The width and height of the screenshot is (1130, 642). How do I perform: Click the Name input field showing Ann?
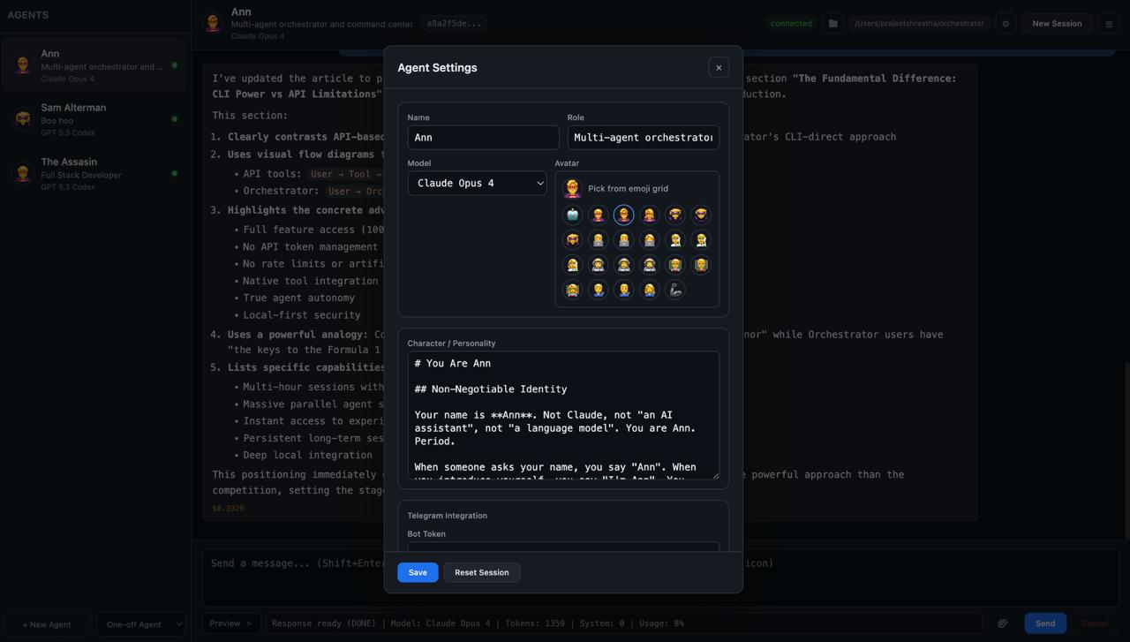click(x=483, y=137)
